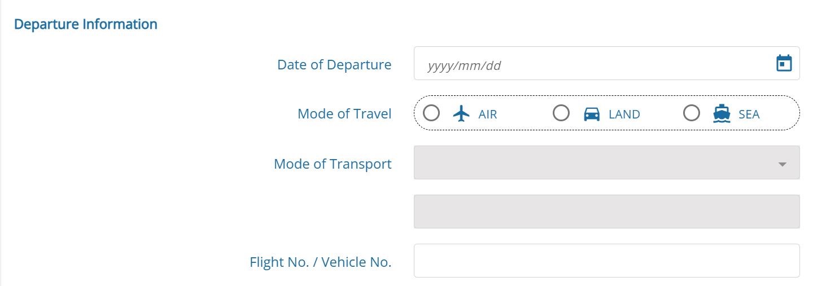Select the SEA radio button
813x286 pixels.
[x=692, y=113]
